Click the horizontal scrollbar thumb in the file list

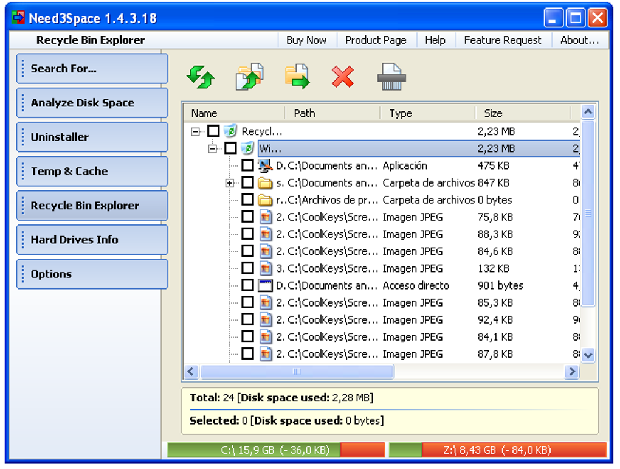[297, 371]
